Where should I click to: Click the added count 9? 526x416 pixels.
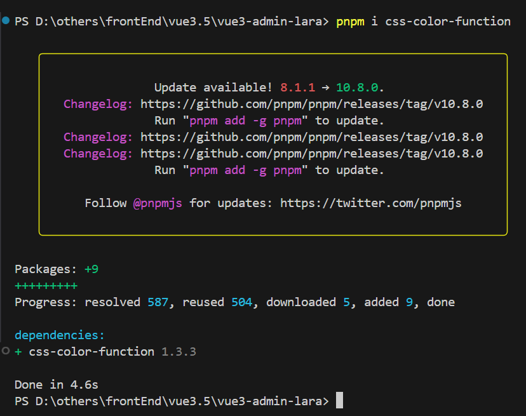pos(409,302)
